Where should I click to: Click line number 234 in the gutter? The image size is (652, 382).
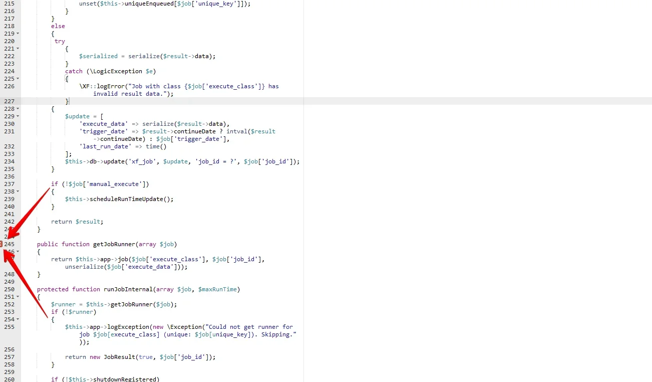[x=9, y=161]
